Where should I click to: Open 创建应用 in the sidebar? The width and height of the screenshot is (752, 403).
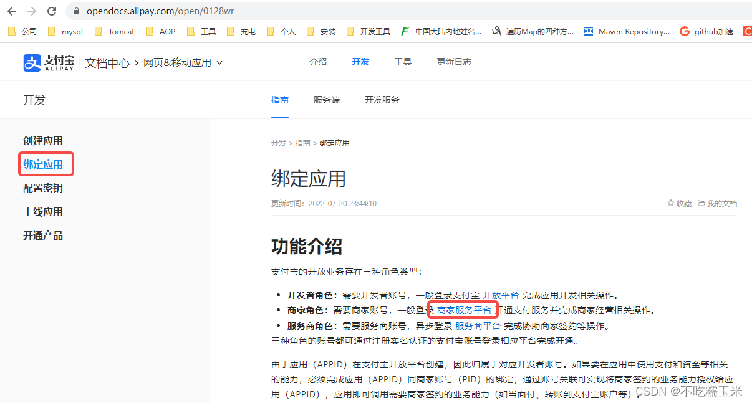pos(43,141)
